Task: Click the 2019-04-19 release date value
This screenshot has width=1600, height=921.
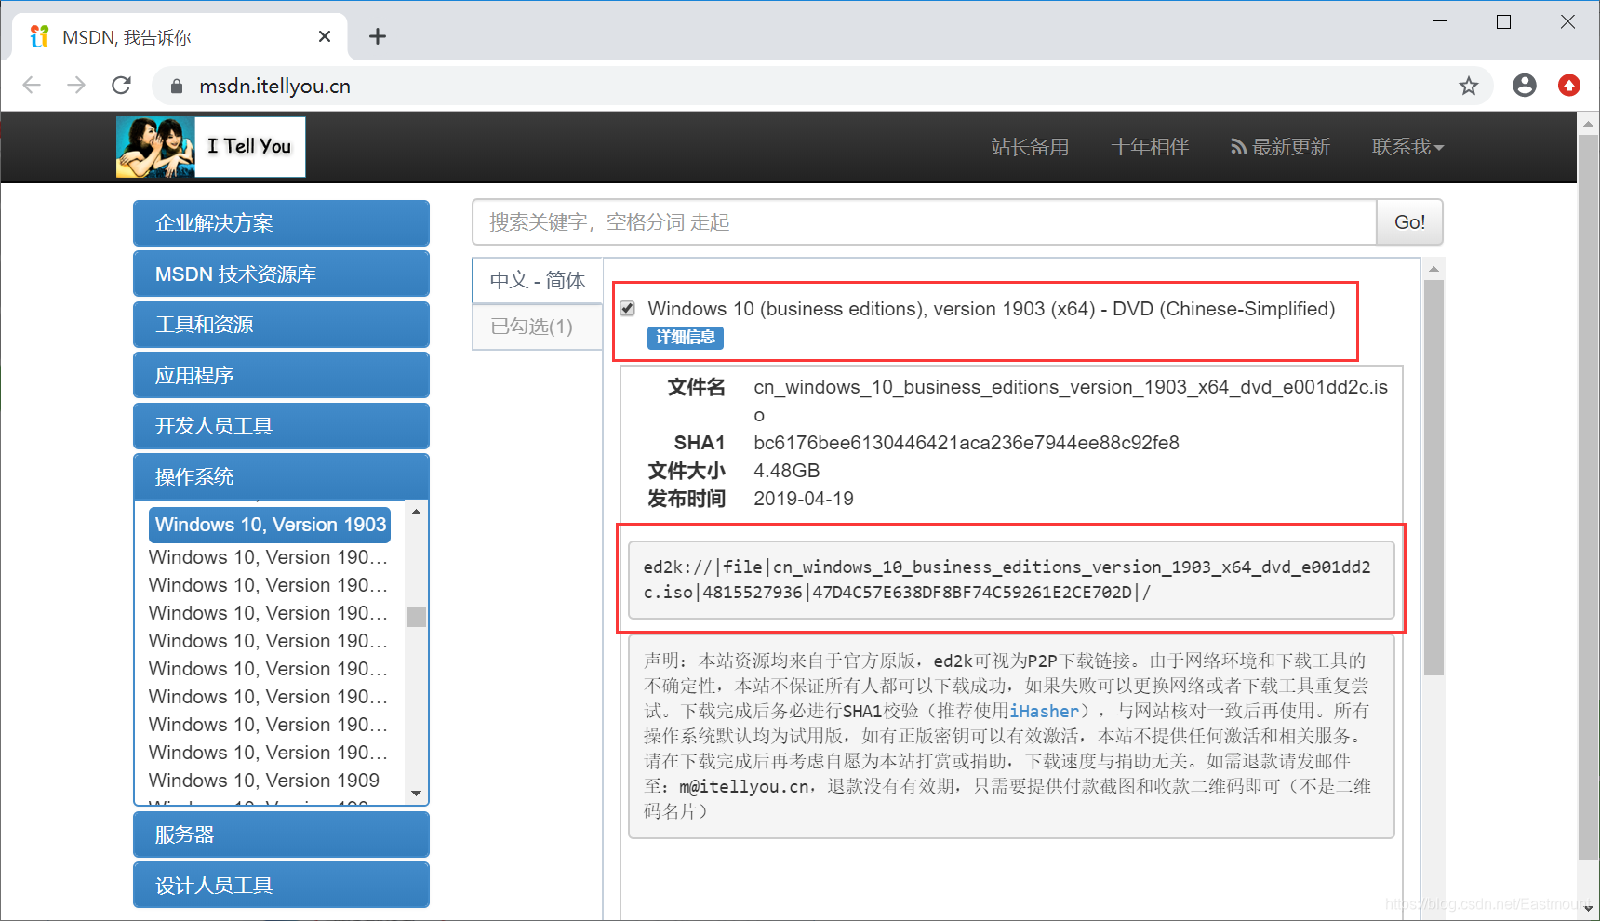Action: click(x=804, y=499)
